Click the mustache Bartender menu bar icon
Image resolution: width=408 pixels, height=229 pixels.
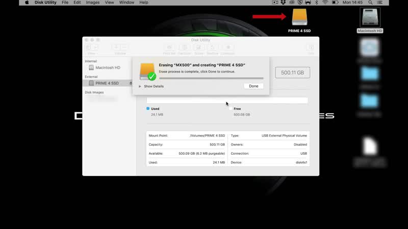[x=308, y=3]
